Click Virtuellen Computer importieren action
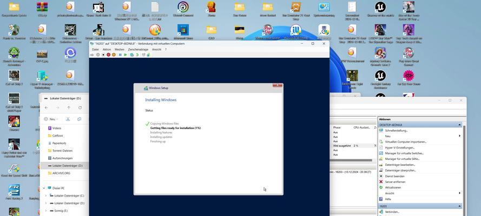This screenshot has height=216, width=481. pyautogui.click(x=406, y=141)
